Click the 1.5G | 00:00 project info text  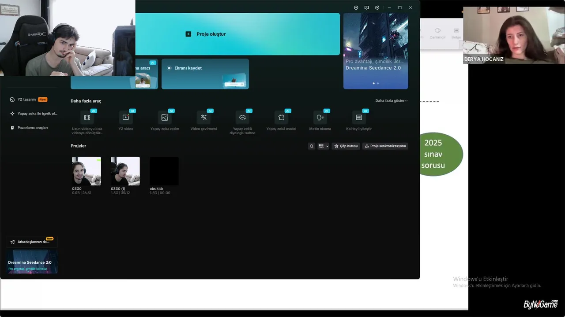(x=160, y=193)
